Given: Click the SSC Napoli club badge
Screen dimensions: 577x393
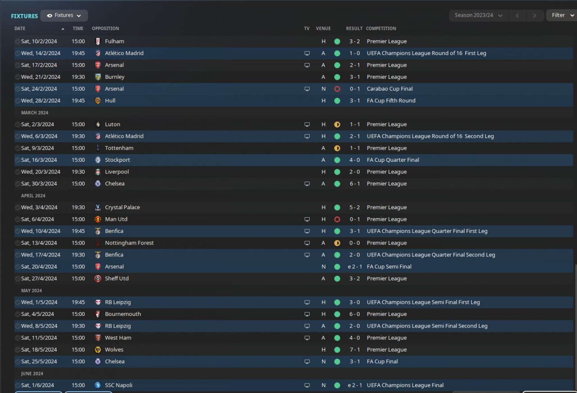Looking at the screenshot, I should tap(98, 385).
